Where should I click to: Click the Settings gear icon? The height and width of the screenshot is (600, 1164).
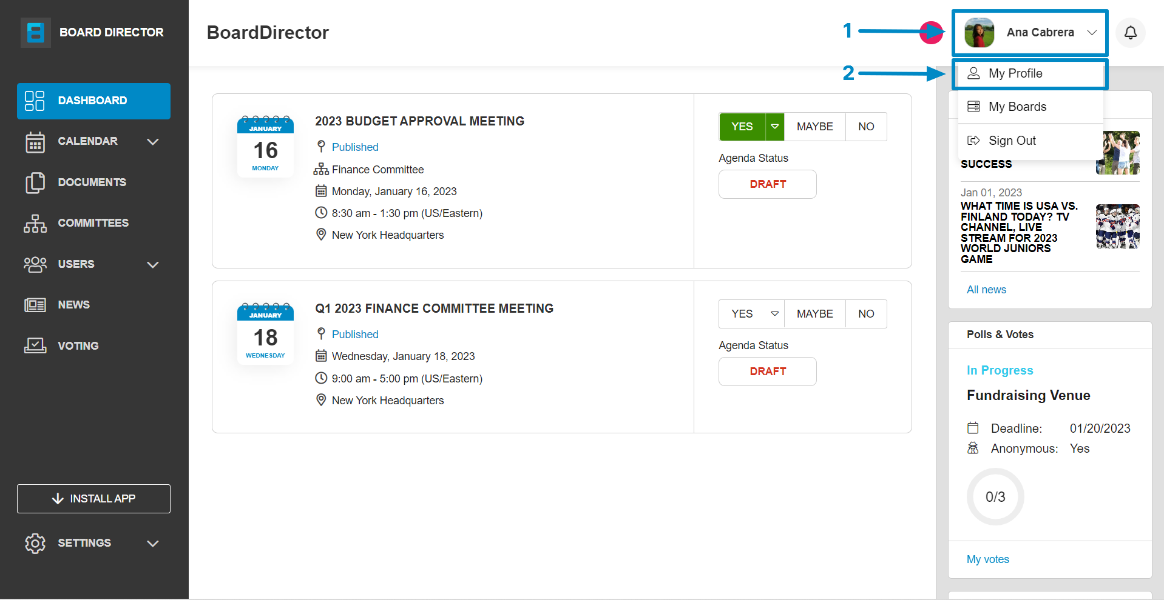pyautogui.click(x=35, y=543)
